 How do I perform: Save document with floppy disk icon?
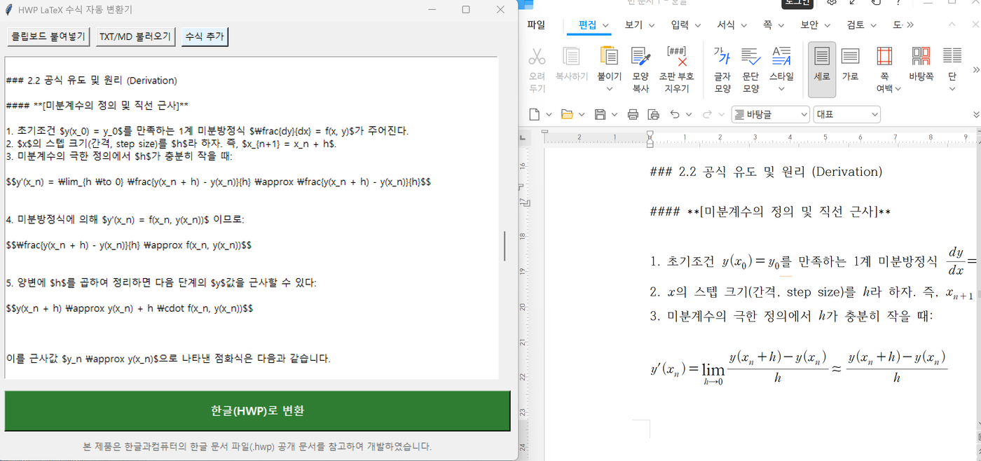[600, 114]
